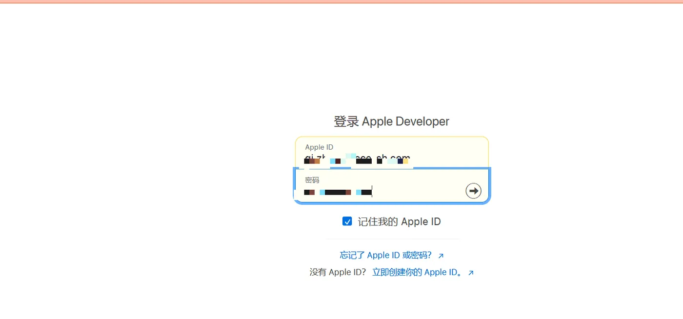Click the 没有 Apple ID? text
683x319 pixels.
pos(338,272)
